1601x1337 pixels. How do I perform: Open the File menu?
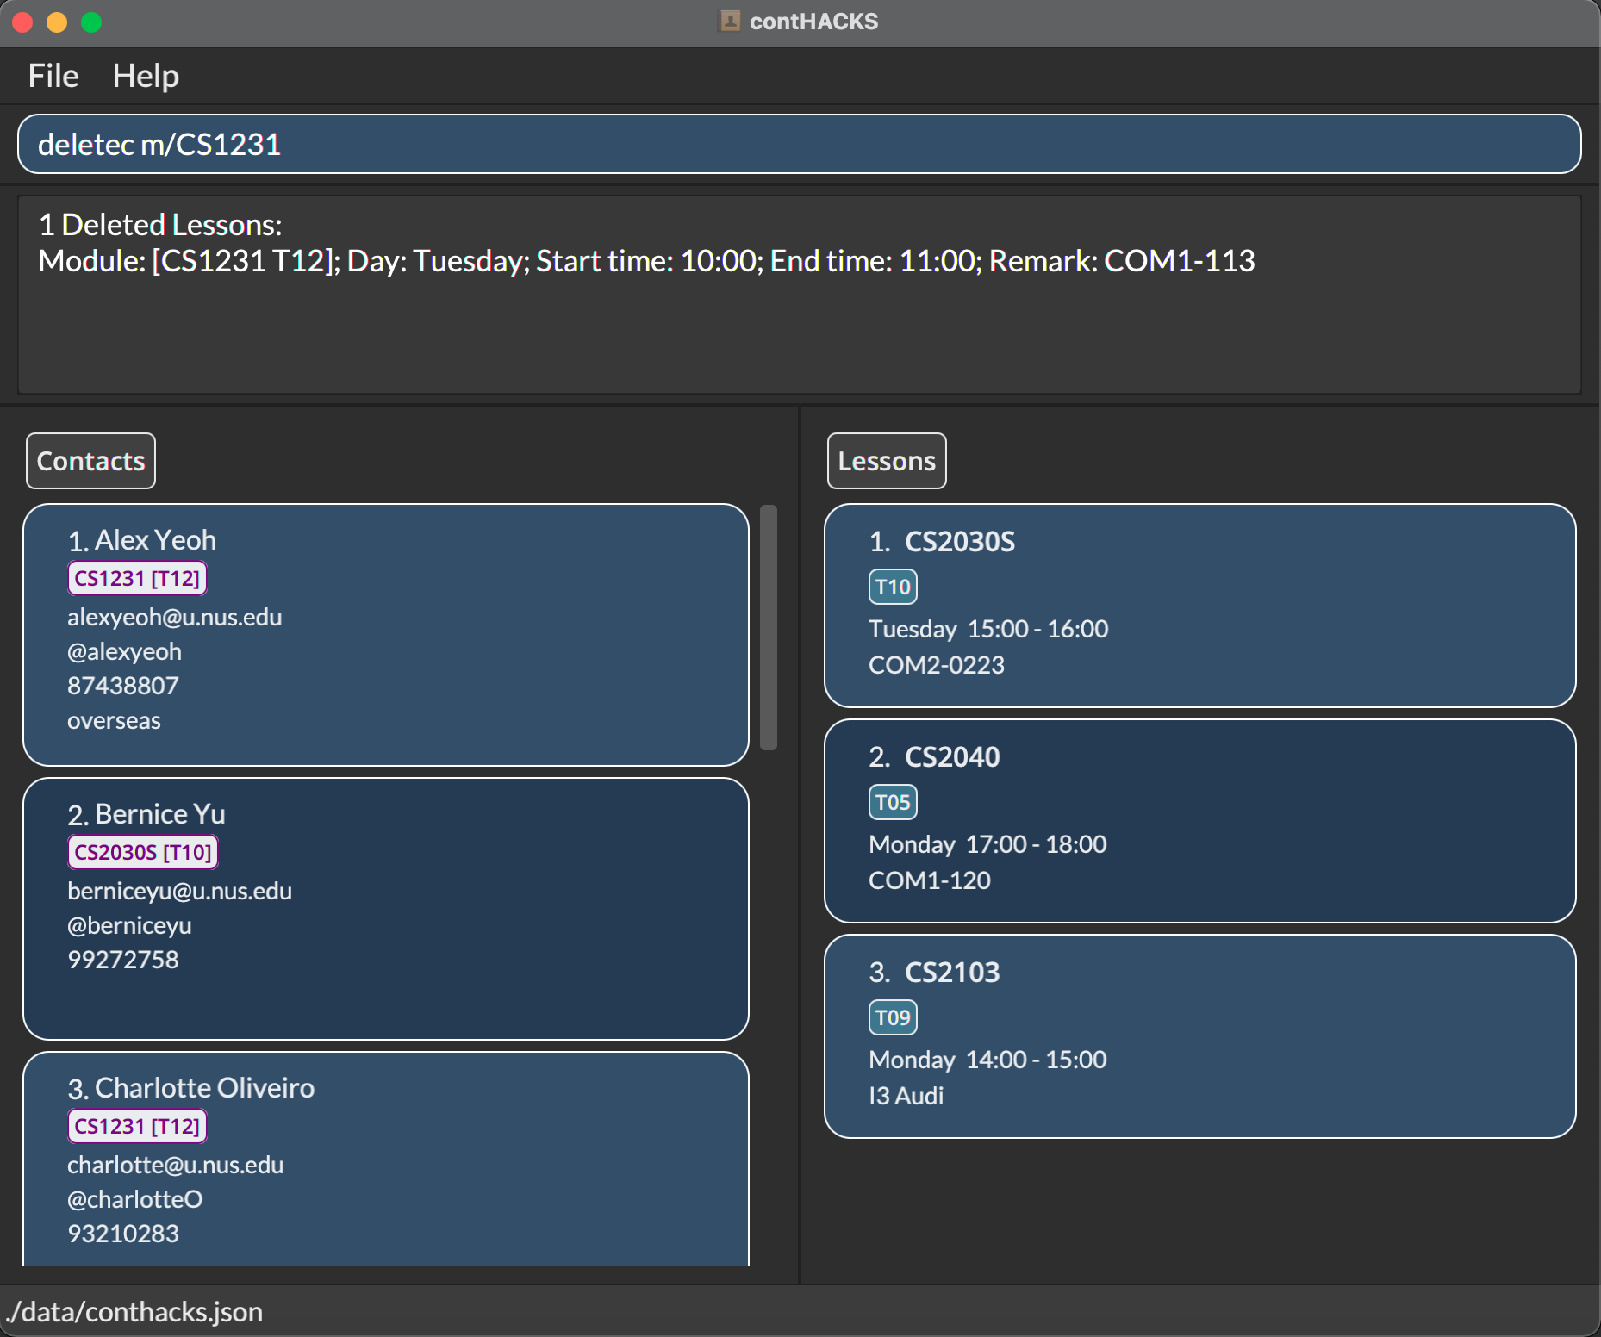click(x=53, y=76)
